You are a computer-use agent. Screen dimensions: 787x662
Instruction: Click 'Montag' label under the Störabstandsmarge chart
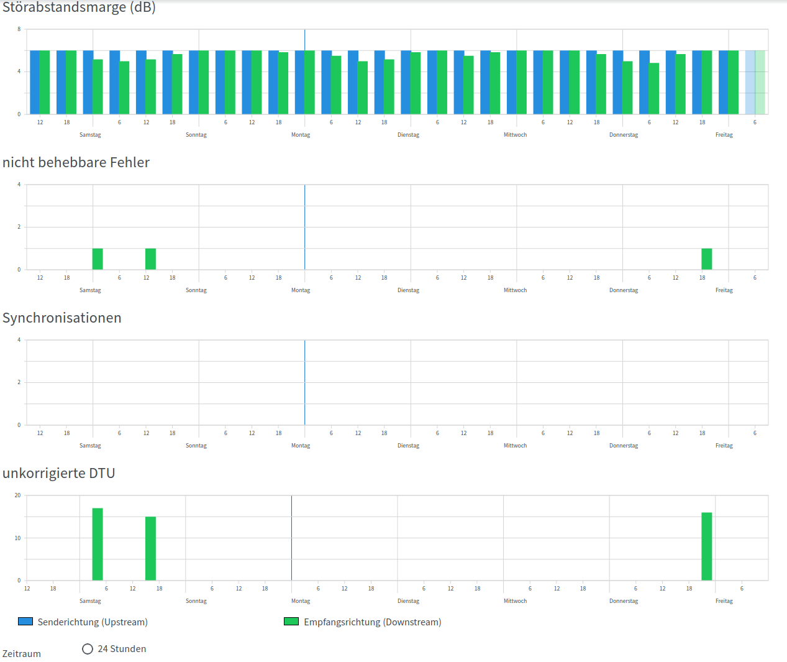[301, 135]
